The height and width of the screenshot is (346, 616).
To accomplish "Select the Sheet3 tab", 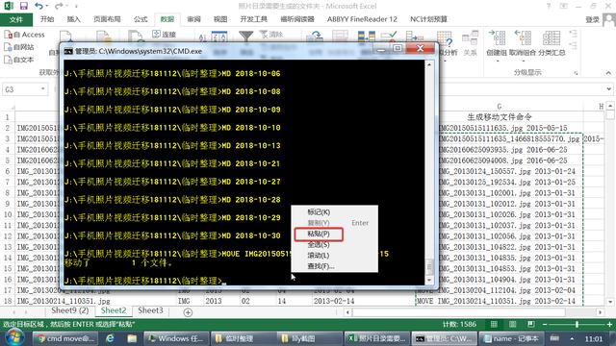I will coord(150,310).
